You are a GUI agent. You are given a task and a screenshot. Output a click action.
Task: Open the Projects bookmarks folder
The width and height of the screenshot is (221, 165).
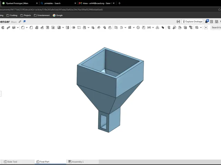[x=26, y=15]
